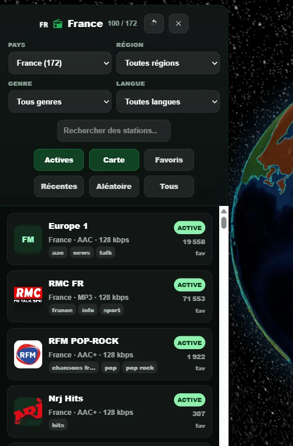The height and width of the screenshot is (446, 293).
Task: Click the 307 count on Nrj Hits
Action: coord(199,414)
